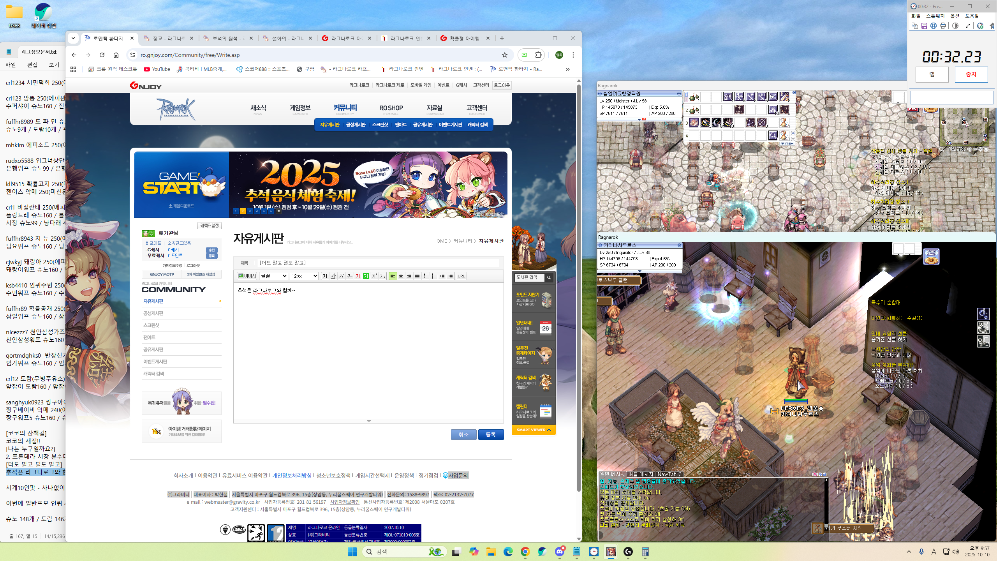Switch to the 공성게시판 board tab

tap(356, 125)
